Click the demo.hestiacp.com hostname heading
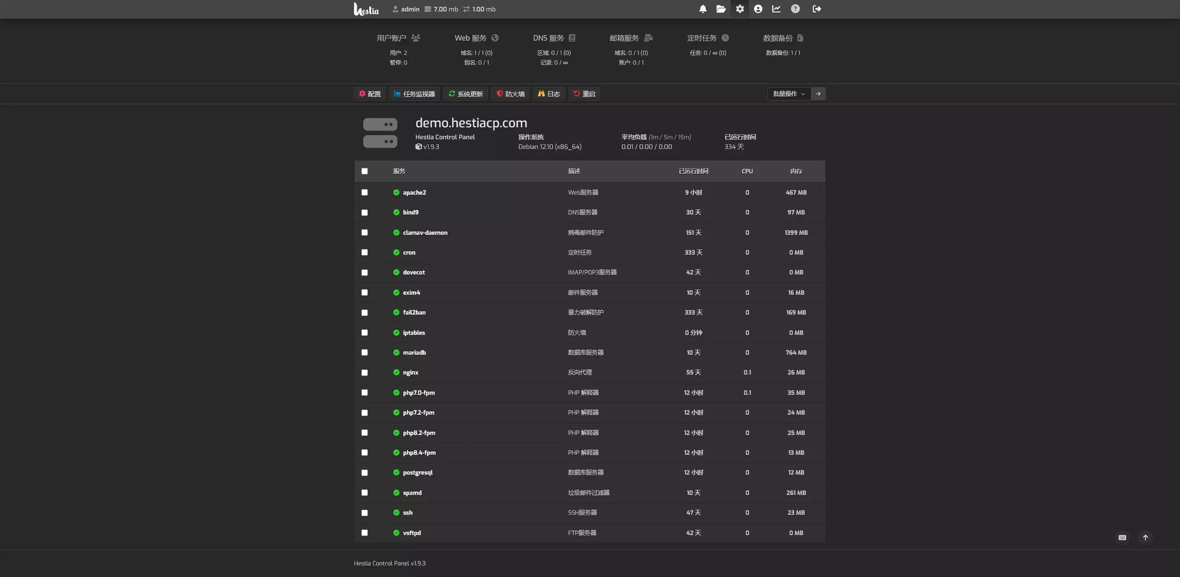The width and height of the screenshot is (1180, 577). (471, 123)
